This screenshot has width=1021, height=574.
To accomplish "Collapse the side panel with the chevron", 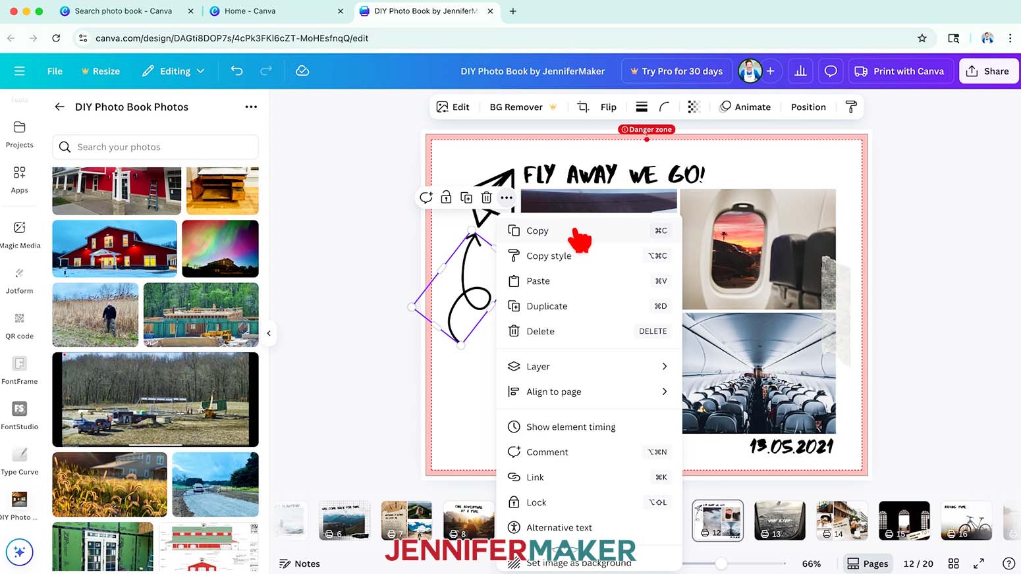I will pos(269,333).
